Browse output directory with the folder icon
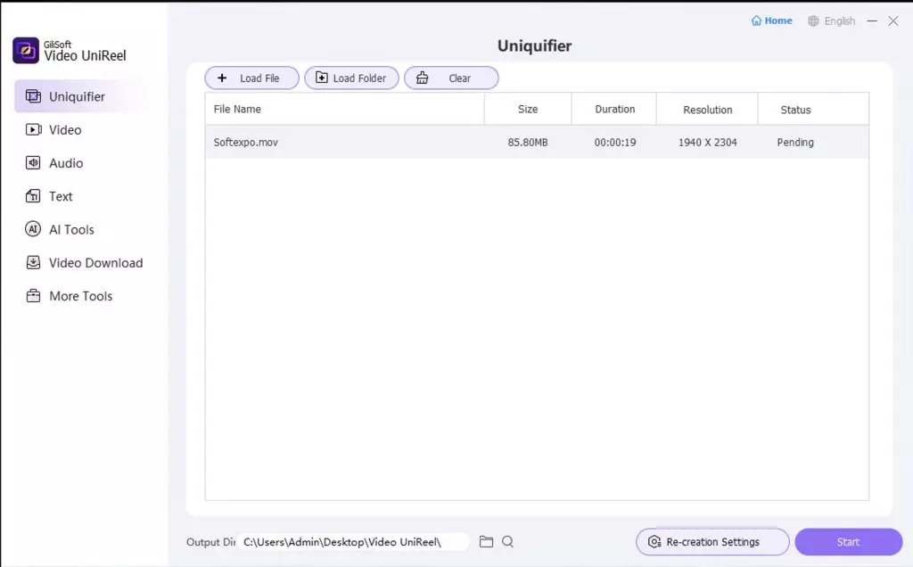 [486, 541]
